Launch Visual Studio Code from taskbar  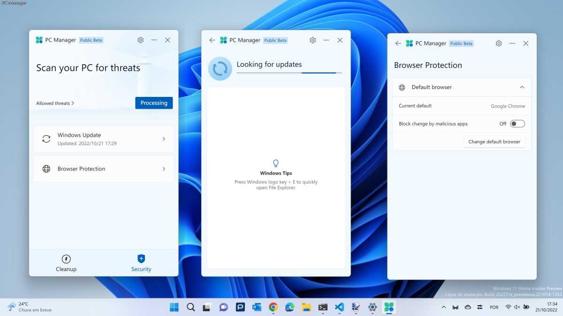coord(339,307)
